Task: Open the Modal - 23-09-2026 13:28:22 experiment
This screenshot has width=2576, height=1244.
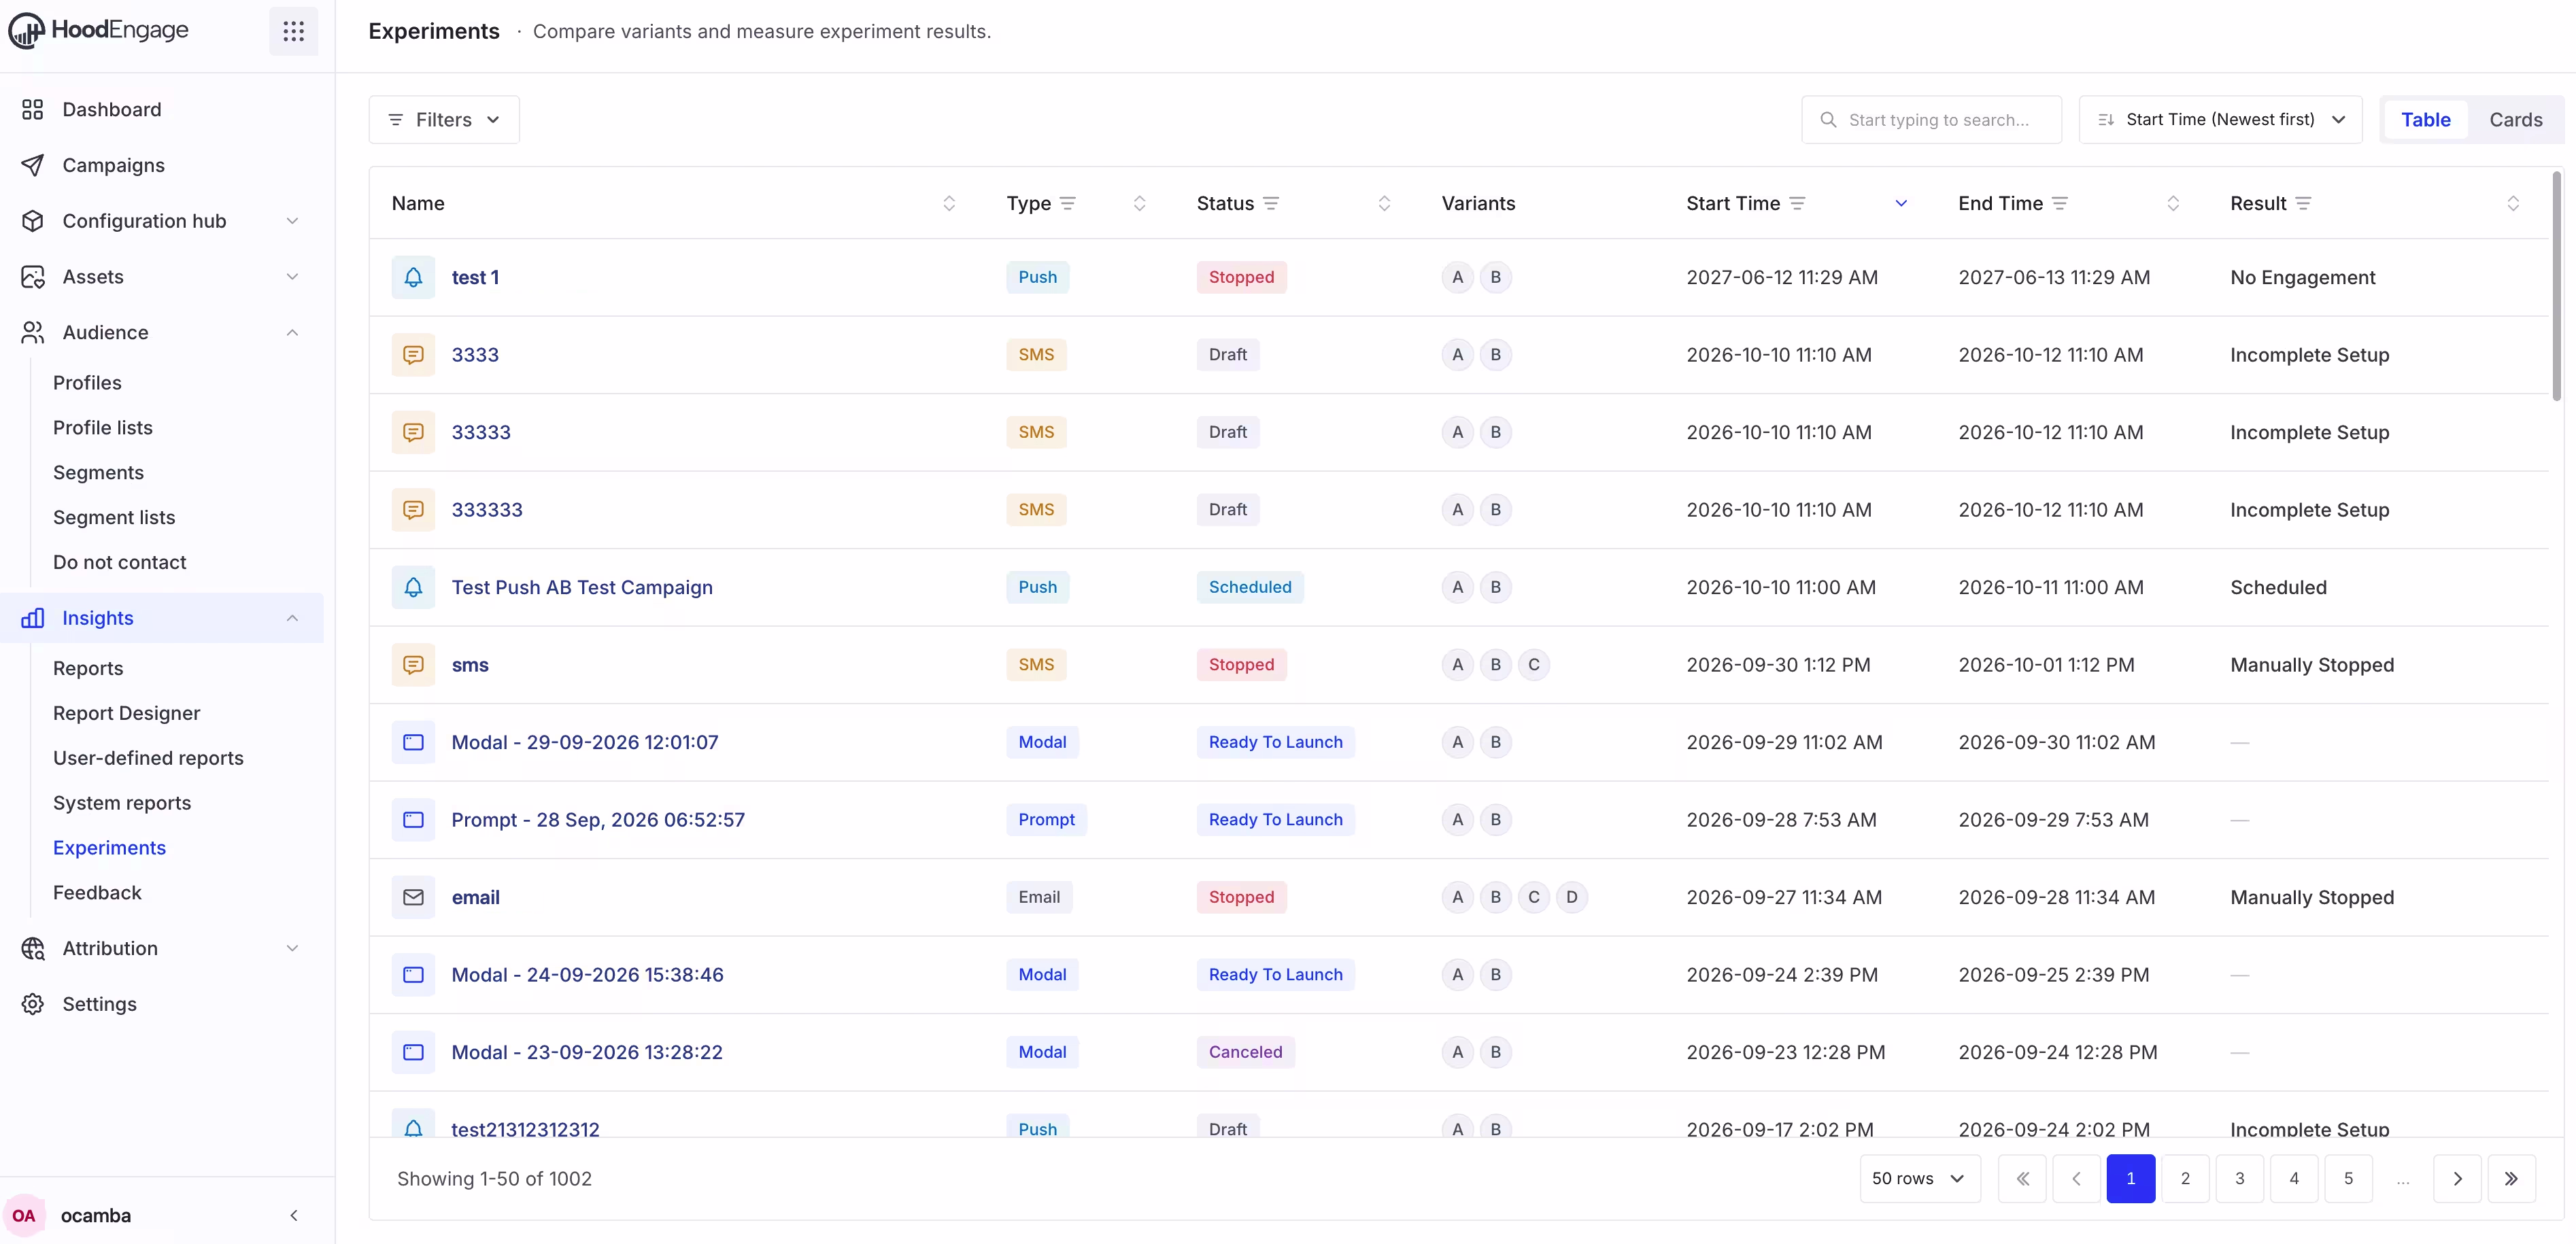Action: point(587,1052)
